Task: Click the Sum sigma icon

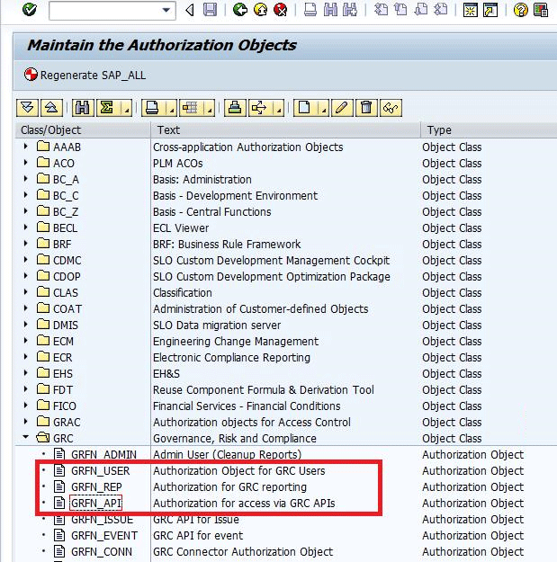Action: point(107,108)
